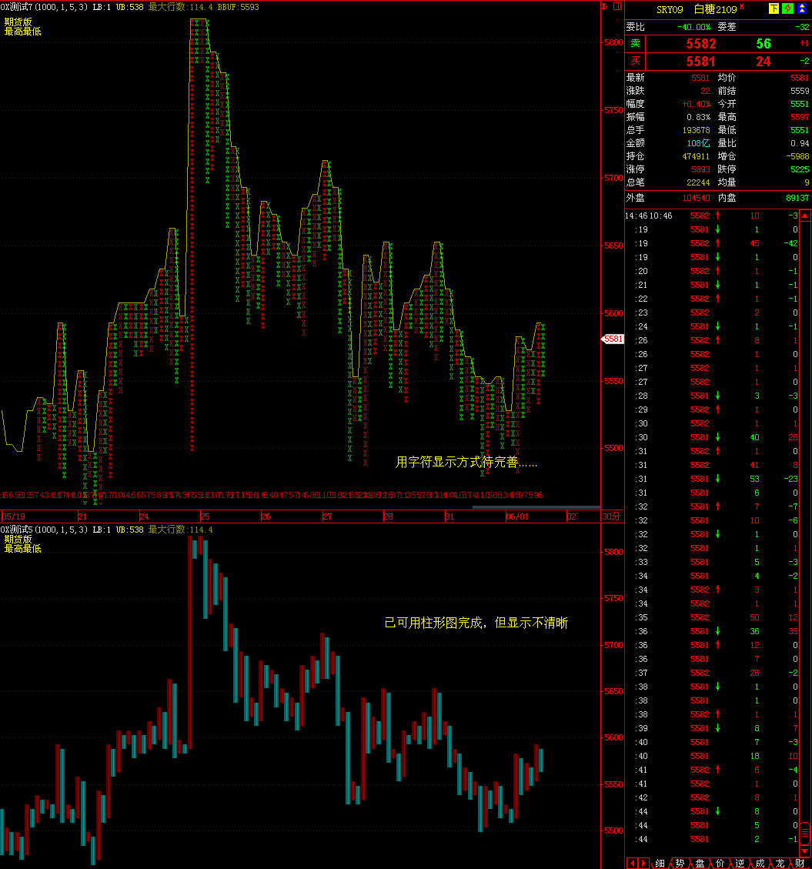Click the tick list scroll-down arrow
This screenshot has width=812, height=869.
pyautogui.click(x=804, y=851)
